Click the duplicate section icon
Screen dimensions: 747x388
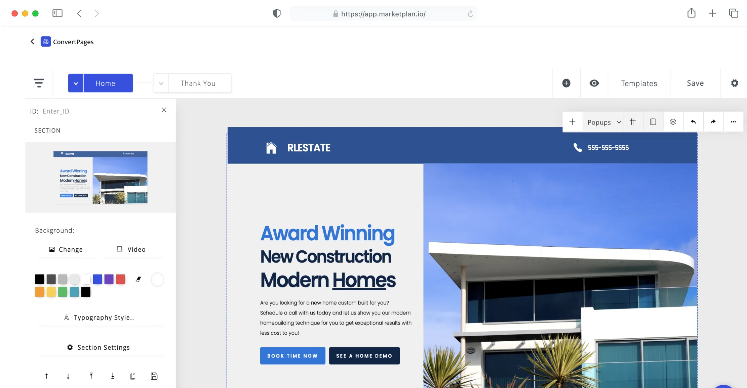tap(133, 376)
